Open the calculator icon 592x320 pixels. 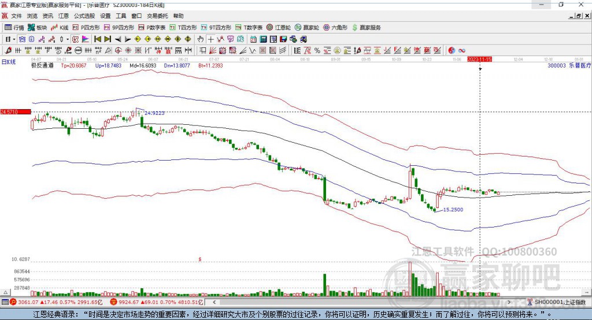click(263, 39)
